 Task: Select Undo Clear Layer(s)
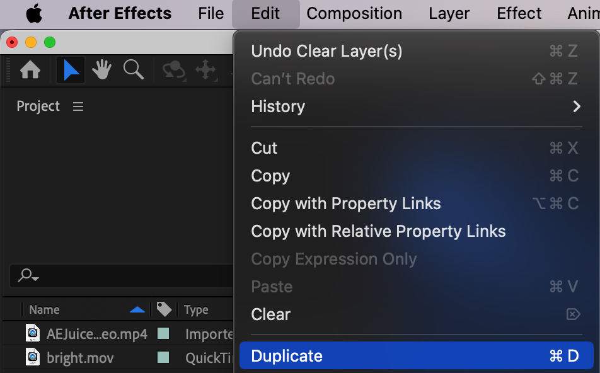click(x=326, y=51)
